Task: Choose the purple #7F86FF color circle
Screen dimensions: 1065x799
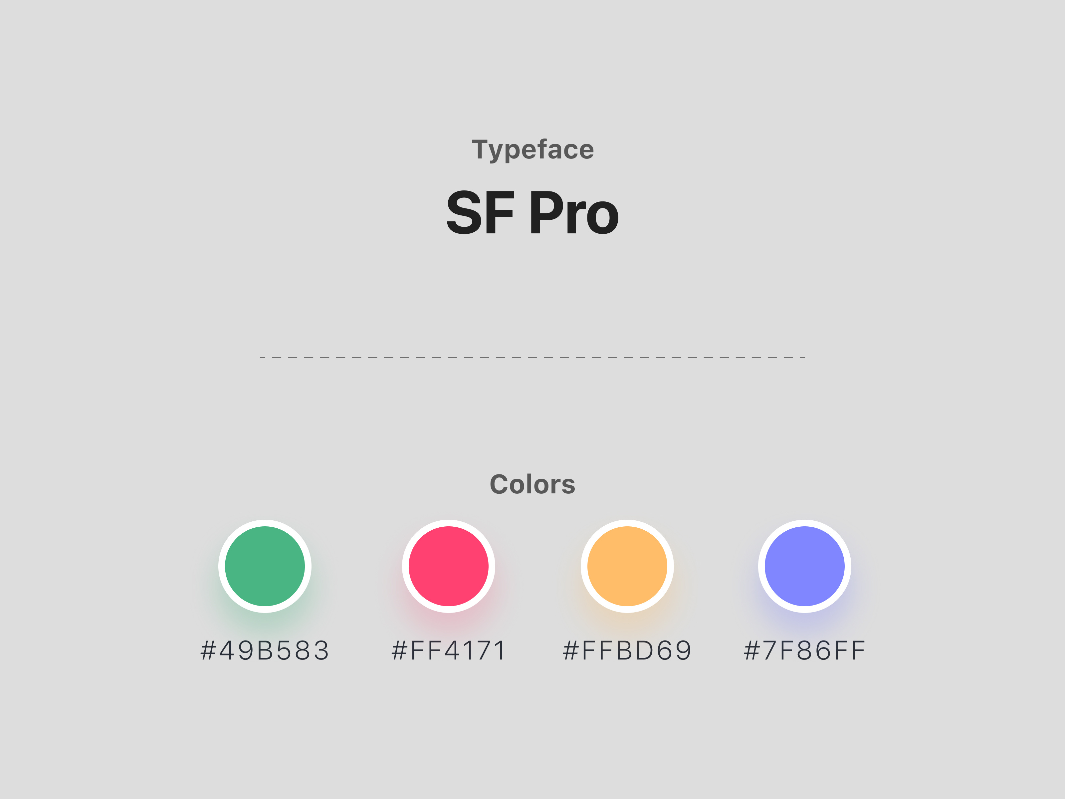Action: coord(804,566)
